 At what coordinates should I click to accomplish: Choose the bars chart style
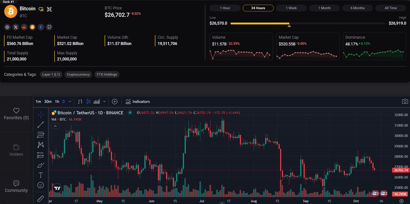click(80, 101)
